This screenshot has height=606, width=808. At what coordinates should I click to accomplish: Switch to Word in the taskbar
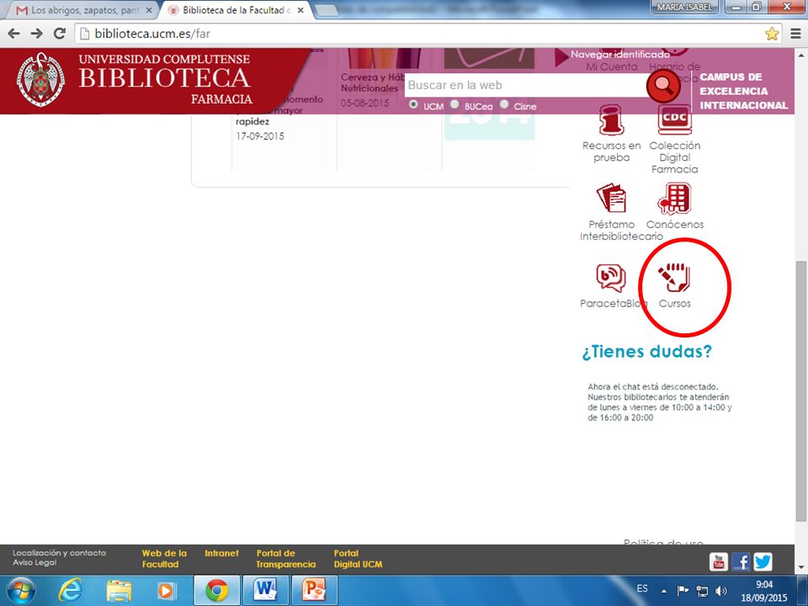tap(266, 591)
